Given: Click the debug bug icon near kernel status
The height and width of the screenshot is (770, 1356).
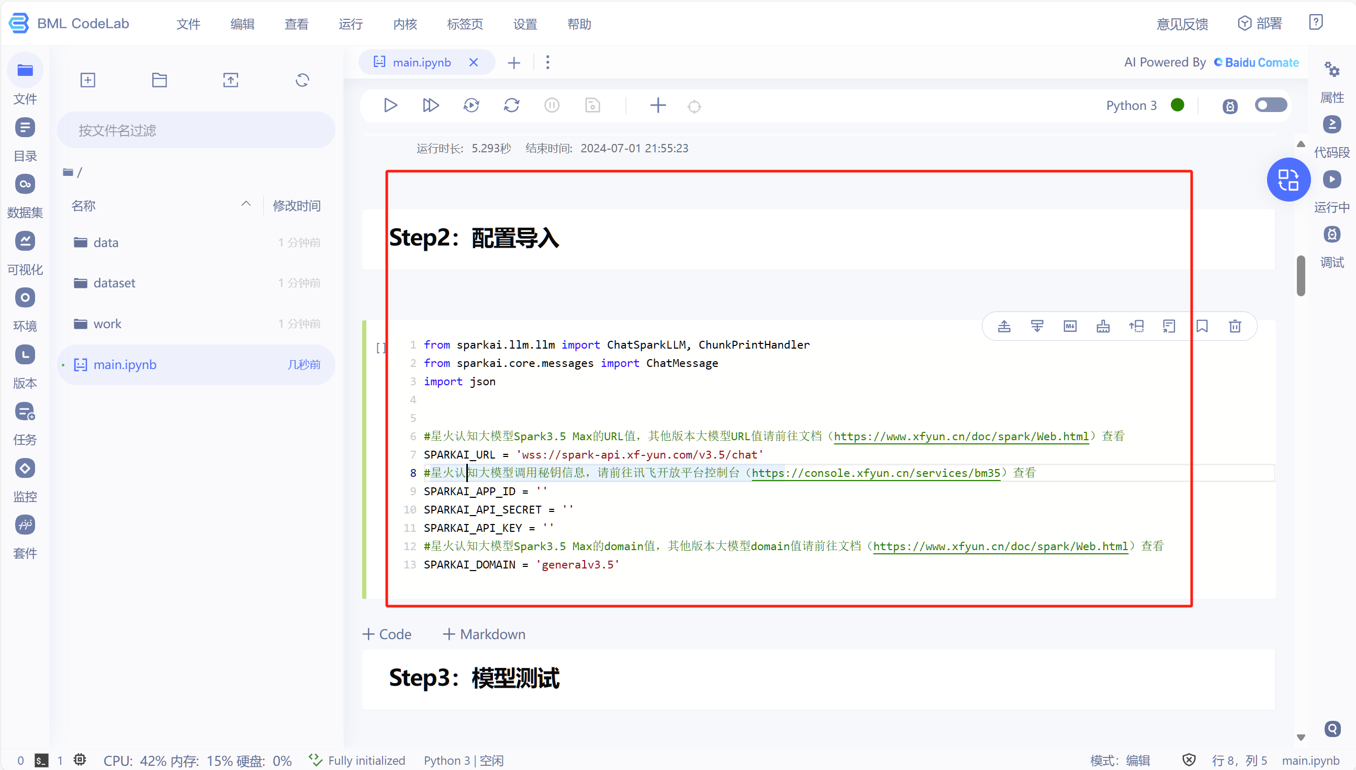Looking at the screenshot, I should coord(1230,106).
